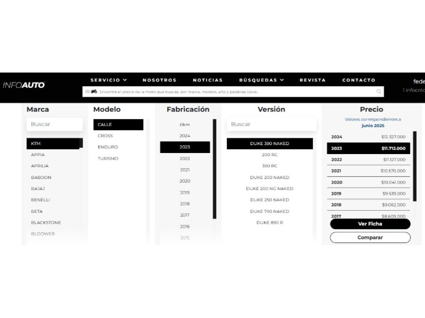Image resolution: width=425 pixels, height=318 pixels.
Task: Click the Versión Buscar input field
Action: click(272, 124)
